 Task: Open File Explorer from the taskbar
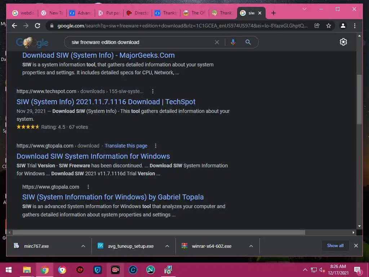pos(27,270)
